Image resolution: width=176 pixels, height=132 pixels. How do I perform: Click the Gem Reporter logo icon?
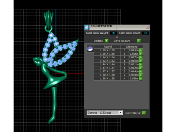[x=87, y=27]
